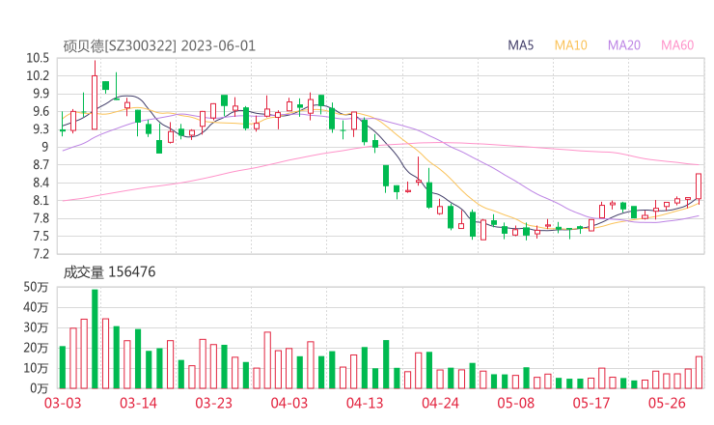Click the 8.7 price axis label
This screenshot has width=714, height=425.
click(x=41, y=164)
